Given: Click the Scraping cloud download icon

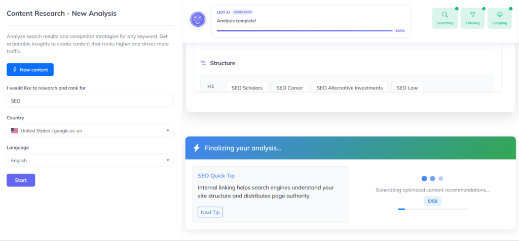Looking at the screenshot, I should pyautogui.click(x=499, y=15).
